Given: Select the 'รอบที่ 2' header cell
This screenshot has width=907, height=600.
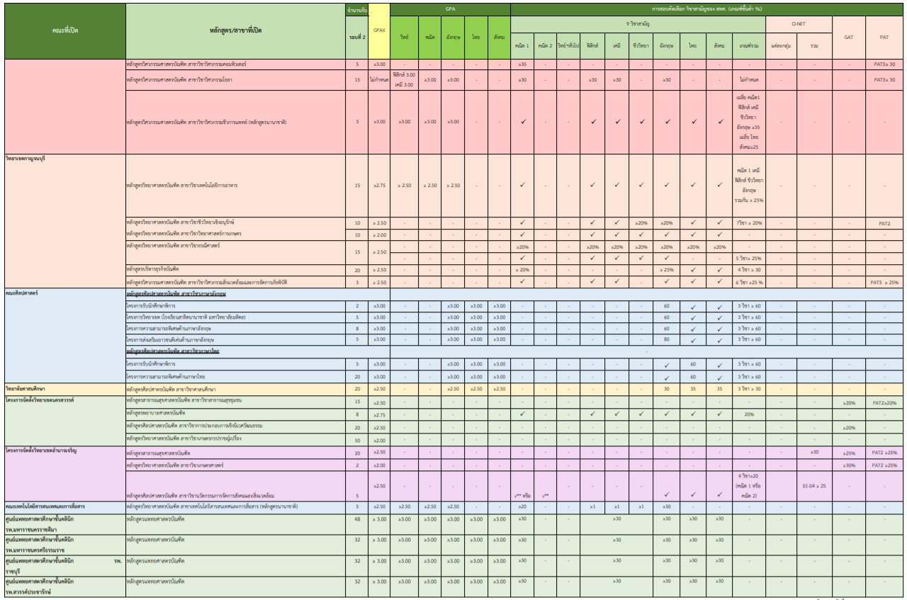Looking at the screenshot, I should [x=357, y=37].
